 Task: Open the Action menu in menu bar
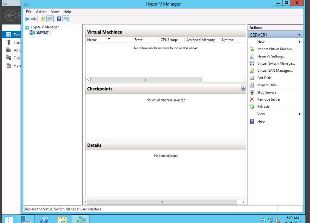[x=41, y=12]
